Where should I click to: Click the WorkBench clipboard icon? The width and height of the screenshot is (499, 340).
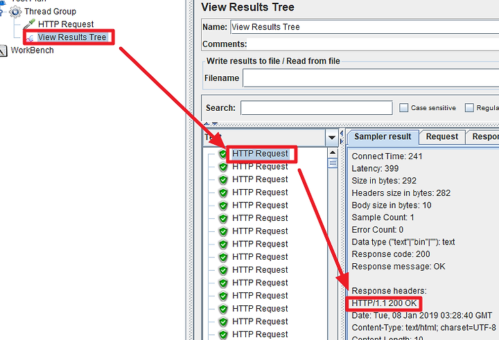[x=3, y=51]
